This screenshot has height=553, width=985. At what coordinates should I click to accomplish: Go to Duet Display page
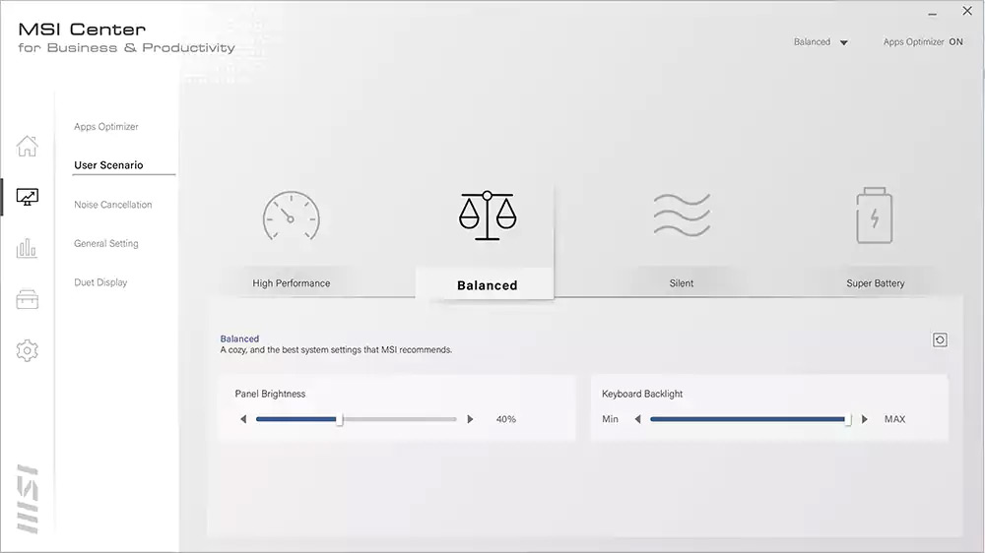(x=100, y=282)
